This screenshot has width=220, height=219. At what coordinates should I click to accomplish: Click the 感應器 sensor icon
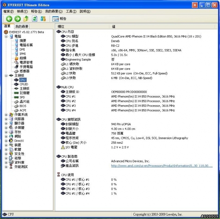[x=16, y=71]
